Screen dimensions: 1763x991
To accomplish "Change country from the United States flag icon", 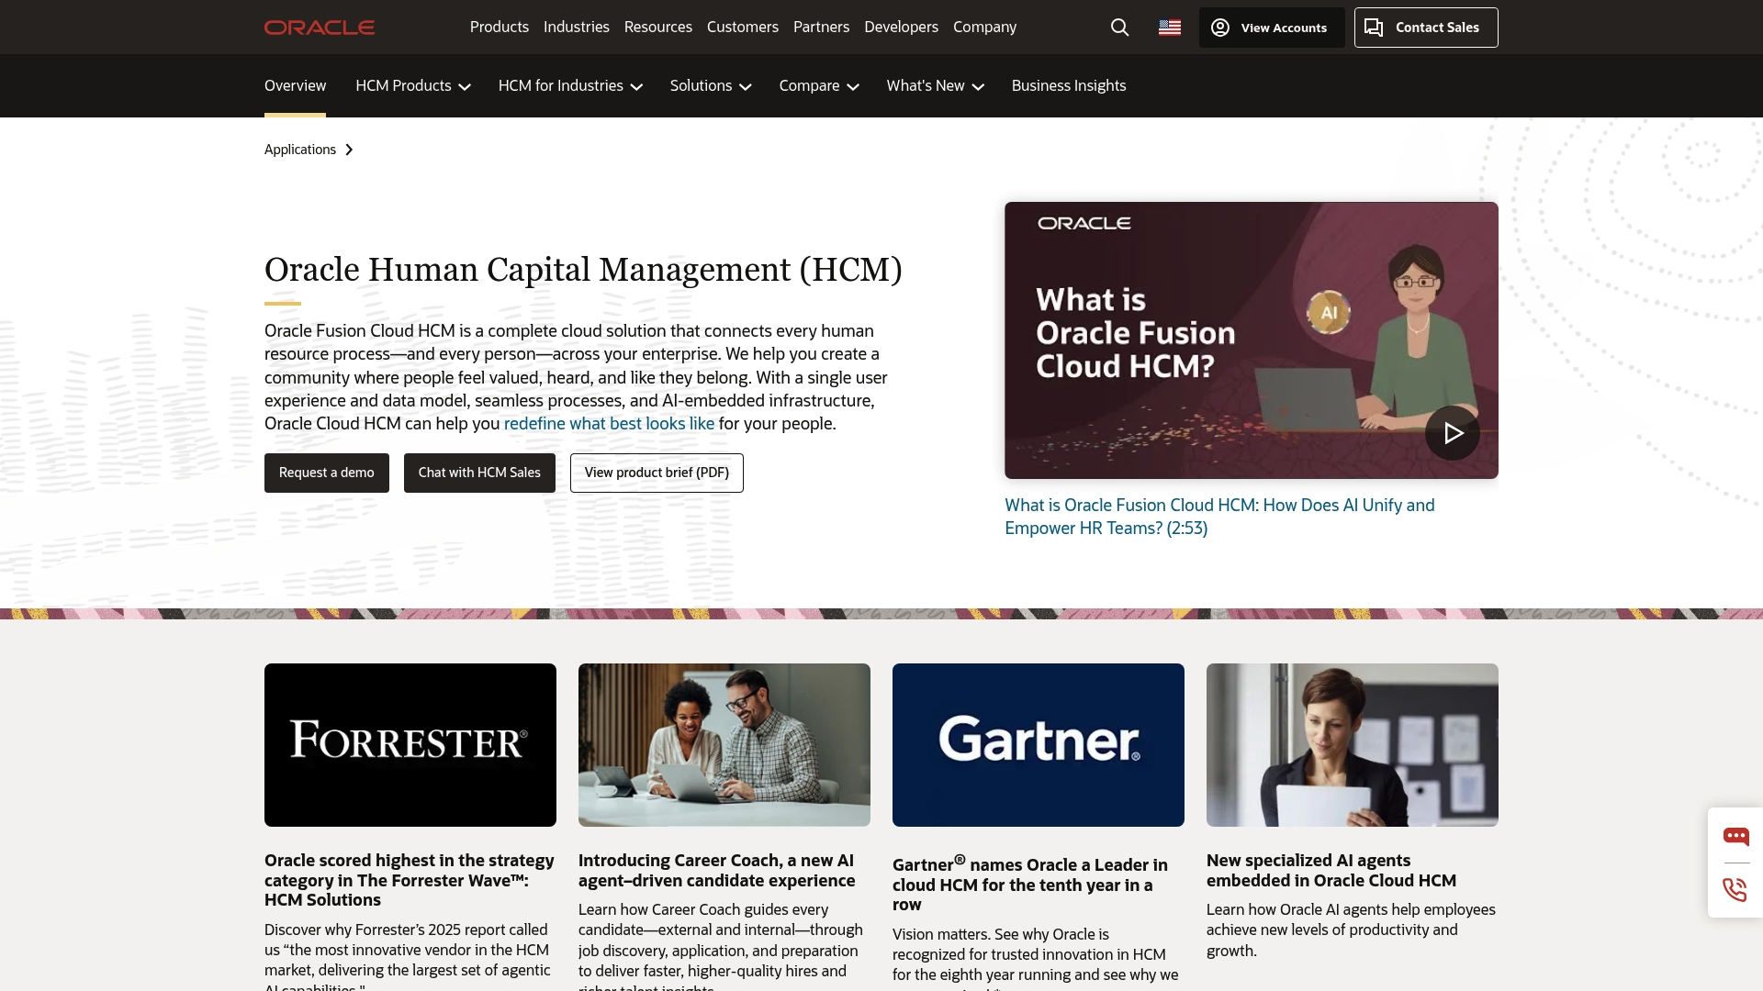I will point(1169,27).
